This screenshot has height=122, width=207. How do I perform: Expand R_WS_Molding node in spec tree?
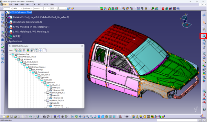click(x=6, y=27)
